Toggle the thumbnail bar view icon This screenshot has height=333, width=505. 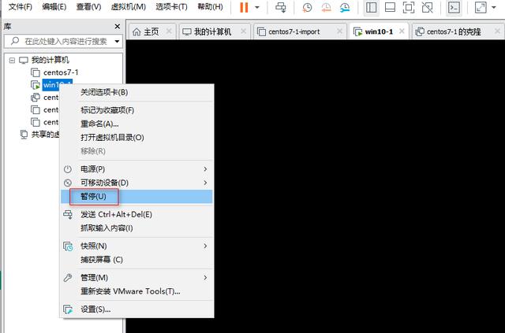tap(390, 7)
